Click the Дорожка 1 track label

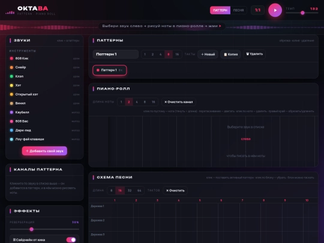coord(98,206)
